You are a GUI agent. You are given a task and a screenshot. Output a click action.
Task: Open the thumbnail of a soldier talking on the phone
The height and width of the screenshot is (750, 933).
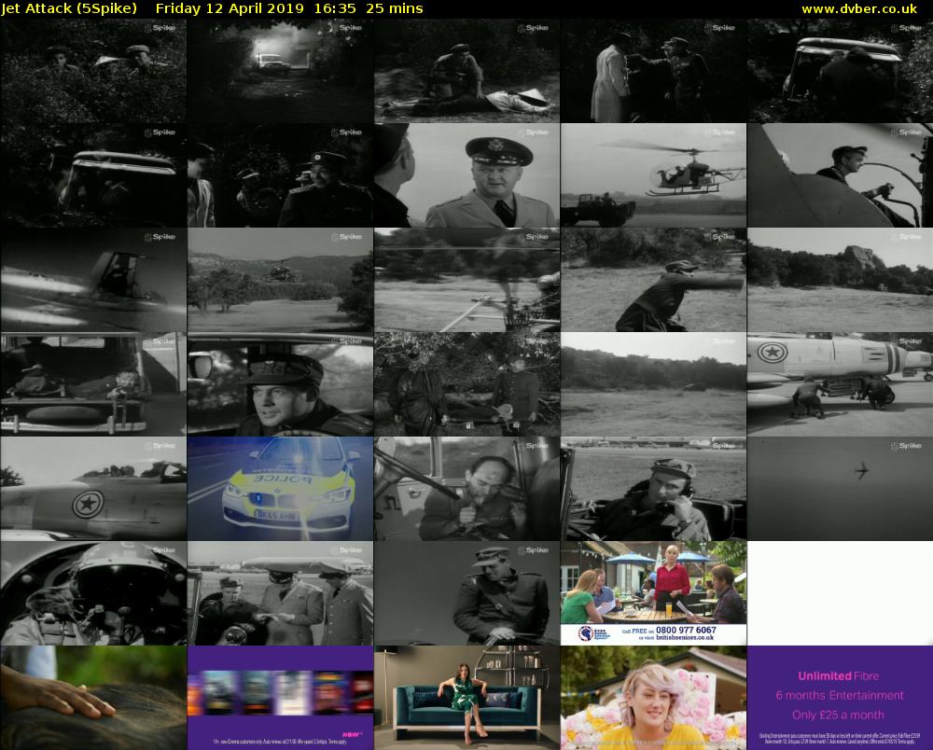[653, 489]
